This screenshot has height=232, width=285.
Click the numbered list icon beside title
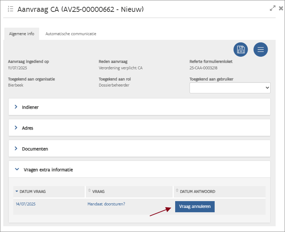pyautogui.click(x=10, y=9)
